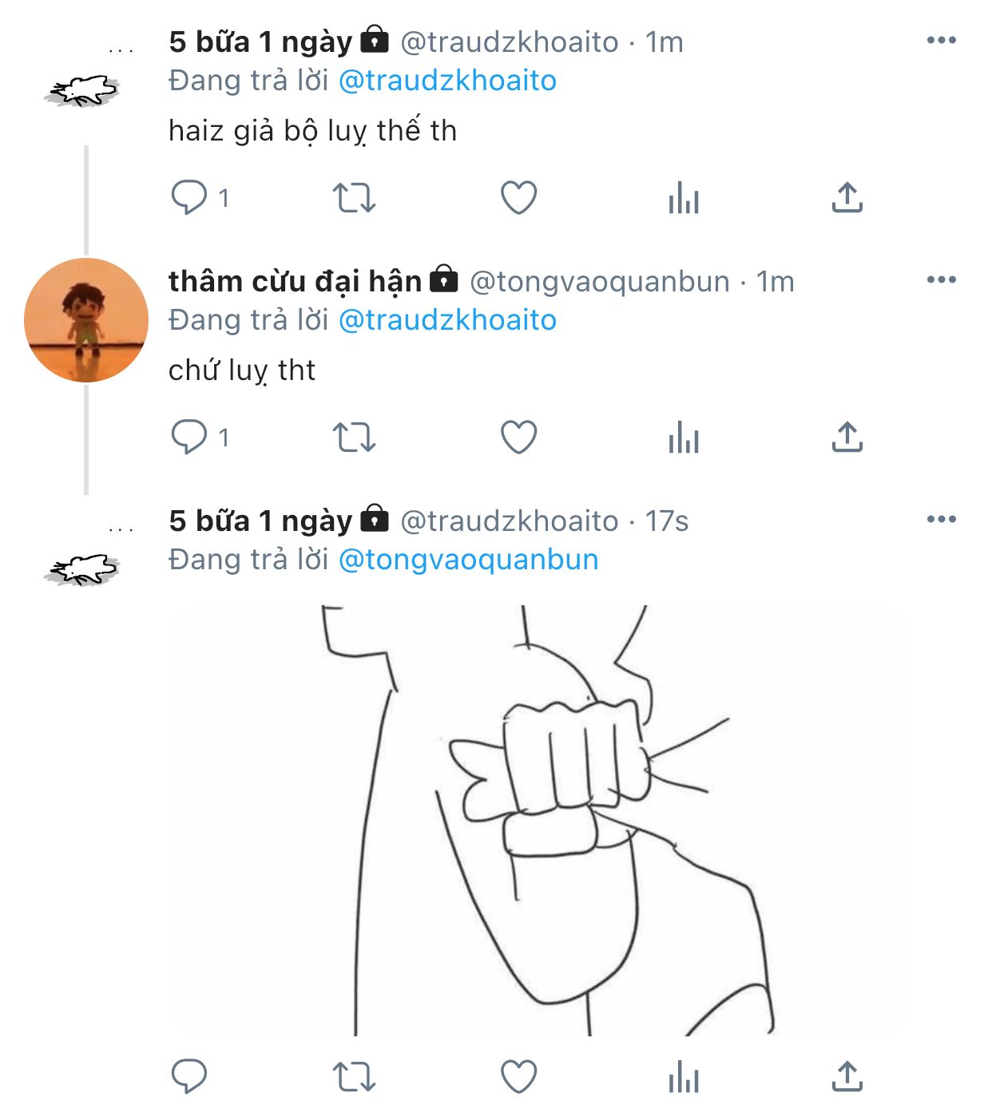The width and height of the screenshot is (992, 1109).
Task: Open the @traudzkhoaito mention link in top tweet
Action: click(x=447, y=81)
